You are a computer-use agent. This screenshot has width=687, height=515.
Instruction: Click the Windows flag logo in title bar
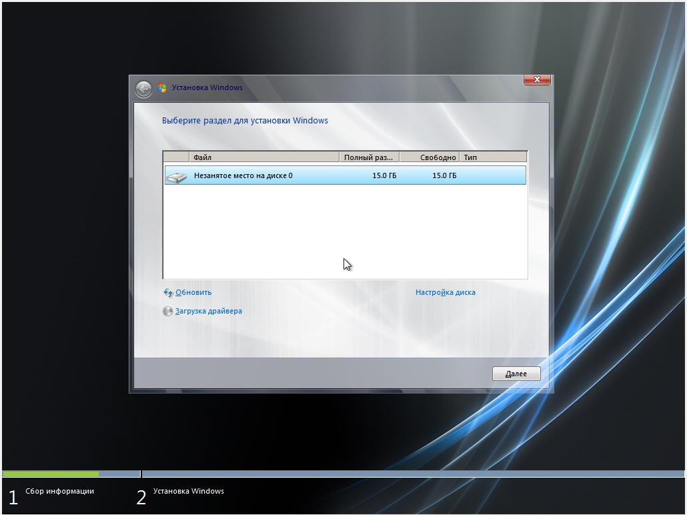point(162,87)
